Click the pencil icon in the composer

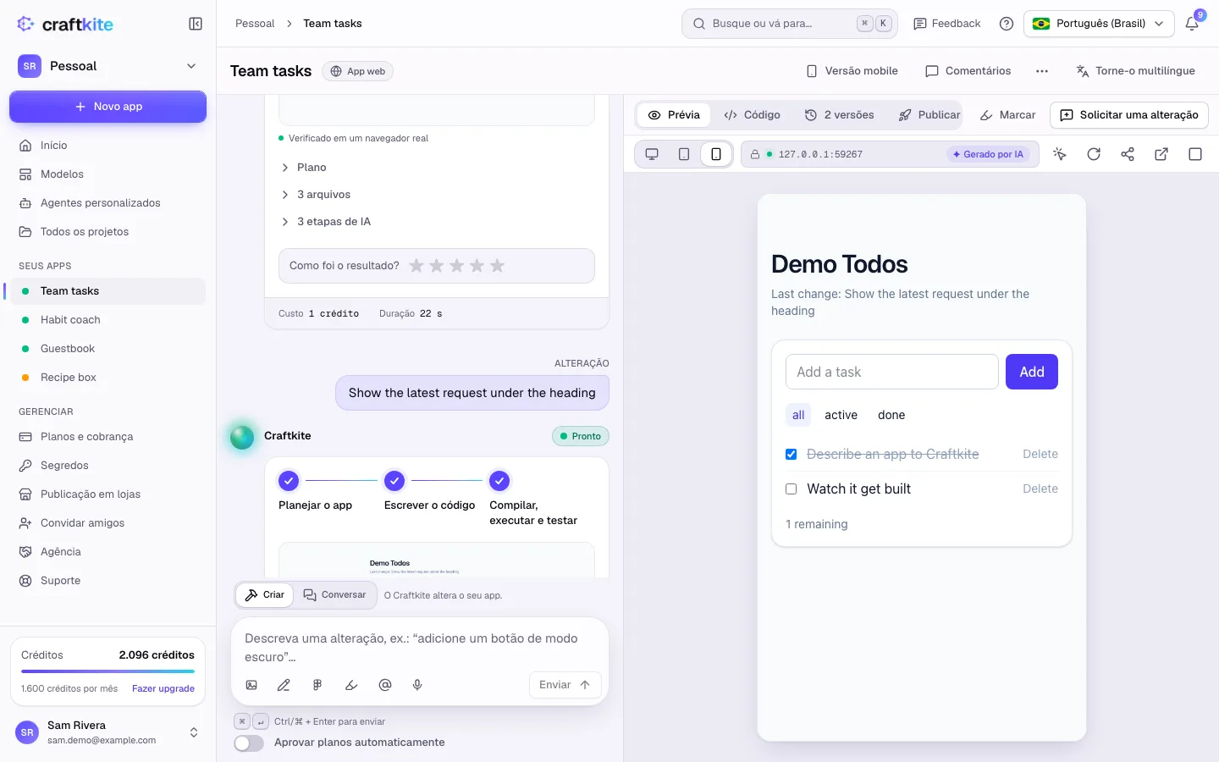(x=284, y=685)
